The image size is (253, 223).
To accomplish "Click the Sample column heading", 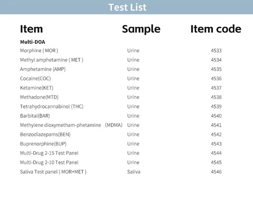I will point(141,29).
